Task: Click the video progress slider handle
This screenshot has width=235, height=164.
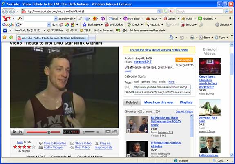Action: [49, 132]
